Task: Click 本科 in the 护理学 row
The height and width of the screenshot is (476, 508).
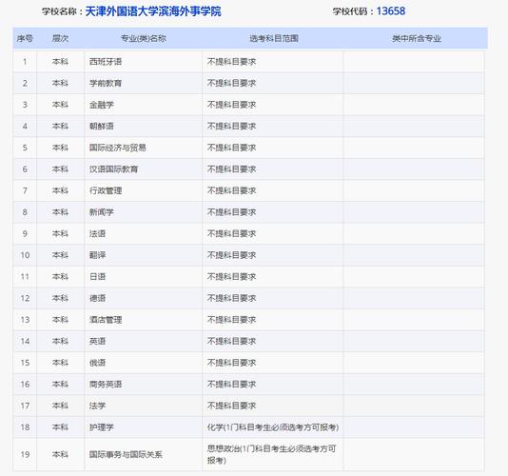Action: pos(60,427)
